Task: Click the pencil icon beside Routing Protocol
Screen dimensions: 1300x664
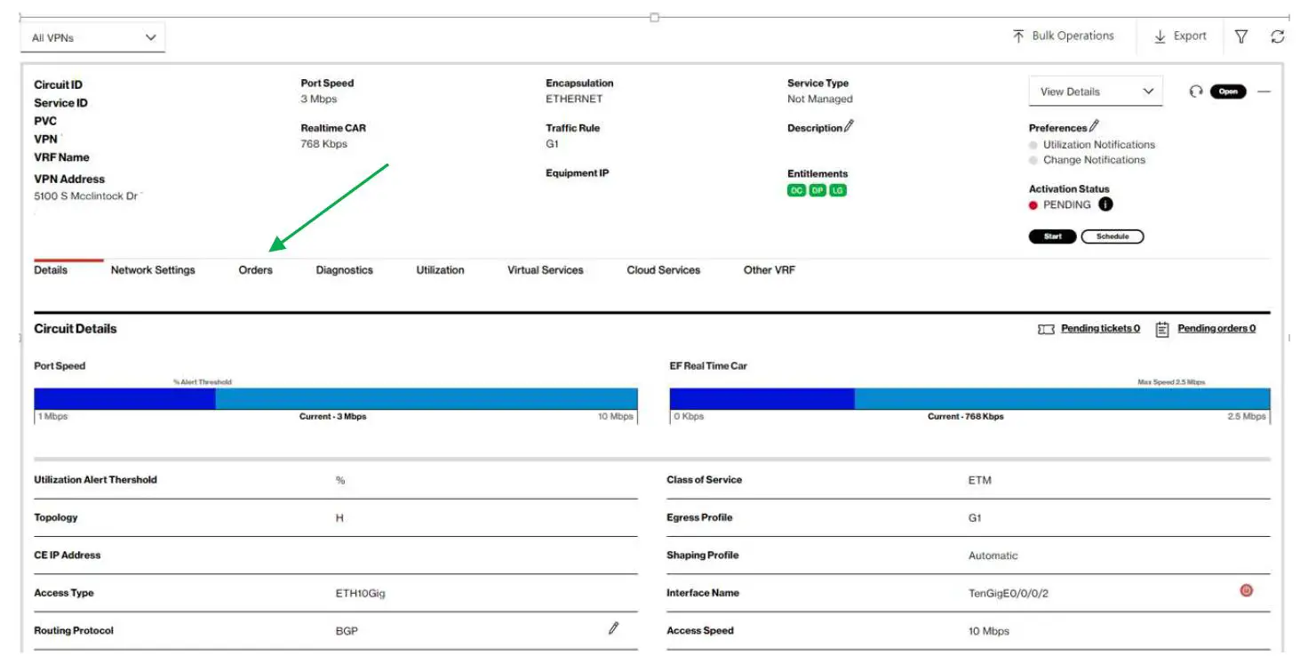Action: pyautogui.click(x=613, y=628)
